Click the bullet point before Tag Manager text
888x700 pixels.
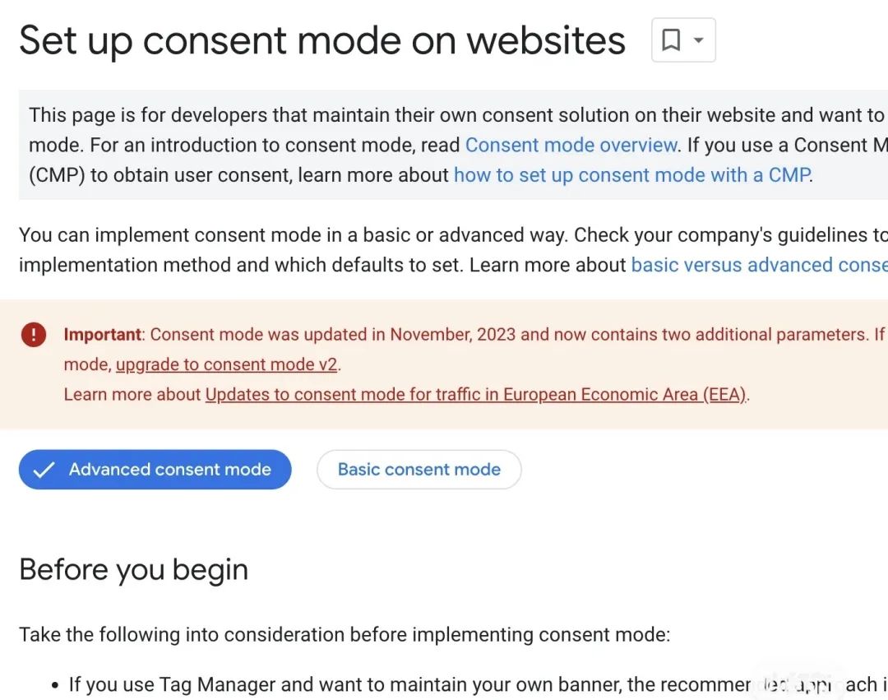[55, 685]
